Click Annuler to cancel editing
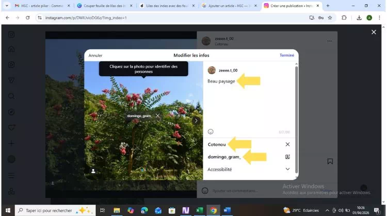Viewport: 387px width, 216px height. pos(95,56)
